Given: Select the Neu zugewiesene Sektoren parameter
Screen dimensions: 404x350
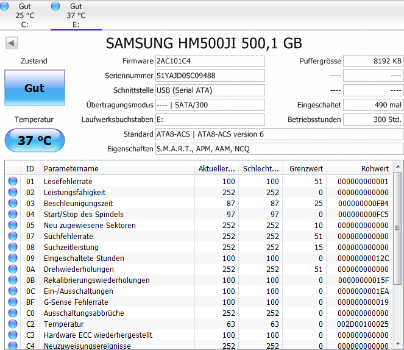Looking at the screenshot, I should (x=90, y=225).
